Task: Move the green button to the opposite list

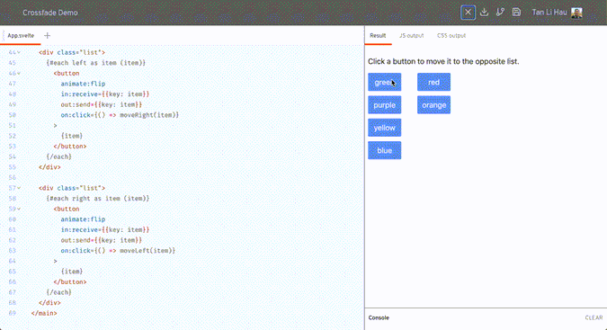Action: [384, 82]
